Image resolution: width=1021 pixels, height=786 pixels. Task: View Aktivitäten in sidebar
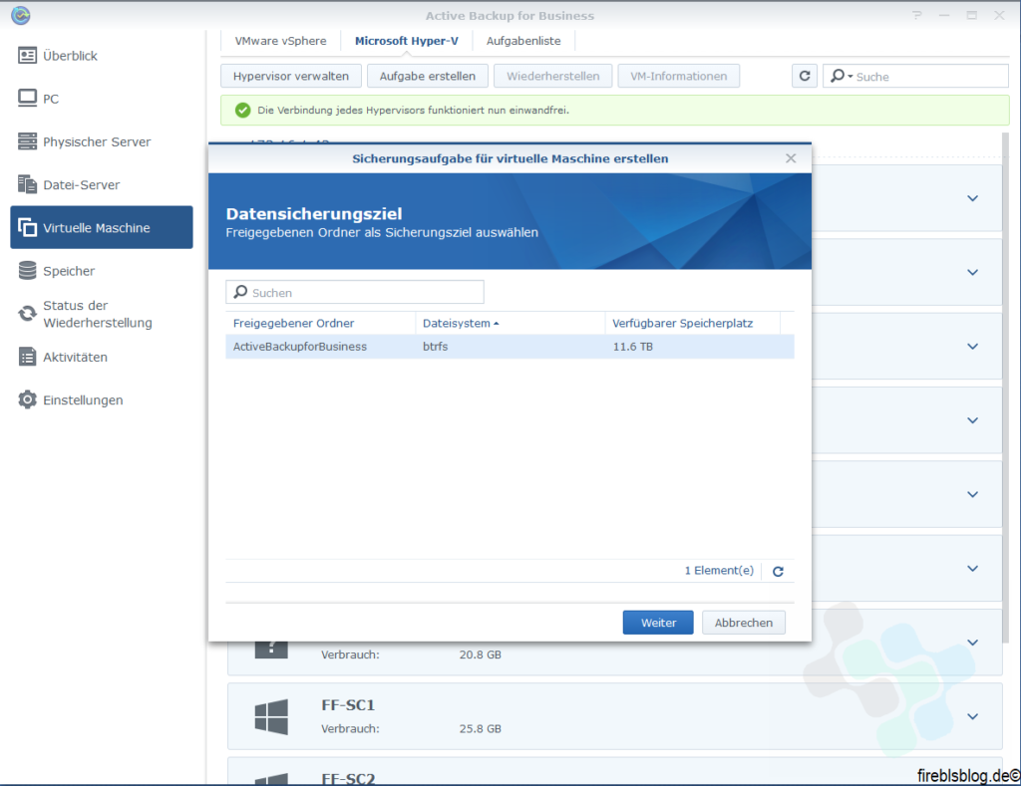[x=102, y=357]
